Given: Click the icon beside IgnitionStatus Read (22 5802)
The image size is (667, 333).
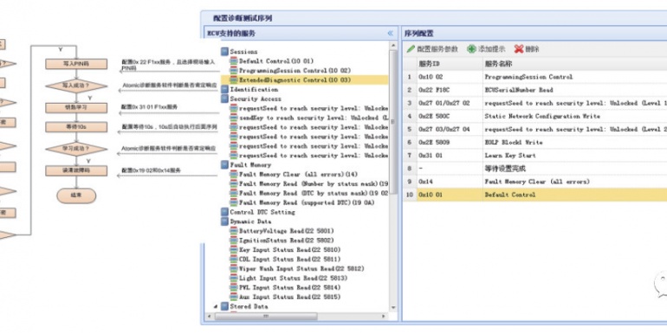Looking at the screenshot, I should click(234, 240).
